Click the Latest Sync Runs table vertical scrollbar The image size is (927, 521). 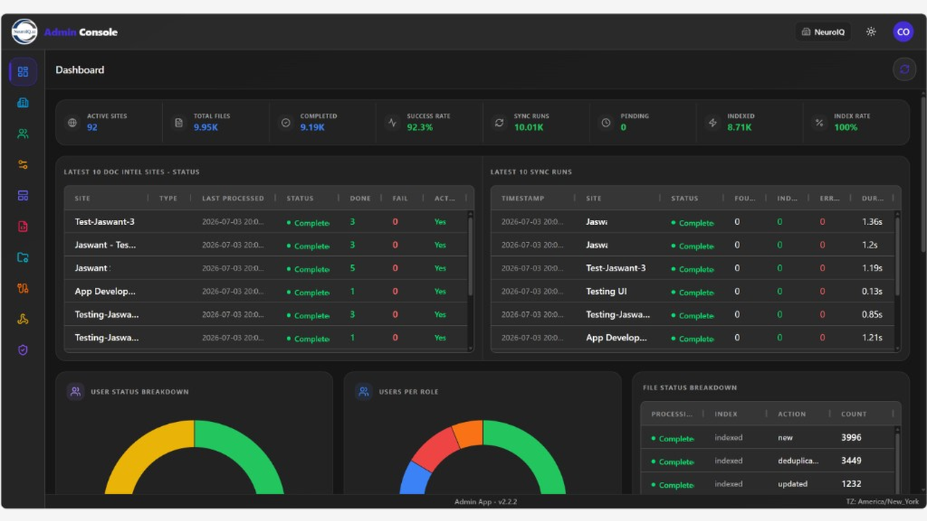coord(898,255)
